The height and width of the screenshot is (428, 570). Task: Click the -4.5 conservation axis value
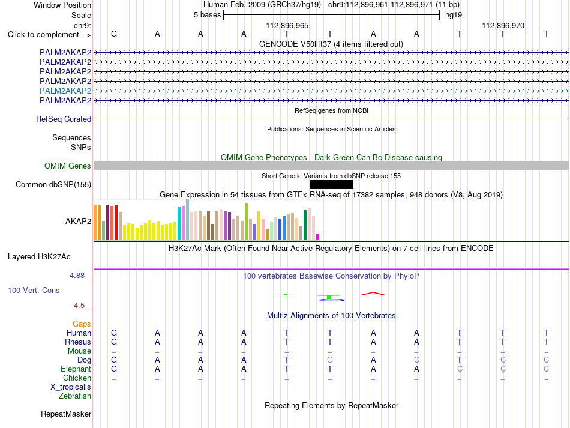78,306
